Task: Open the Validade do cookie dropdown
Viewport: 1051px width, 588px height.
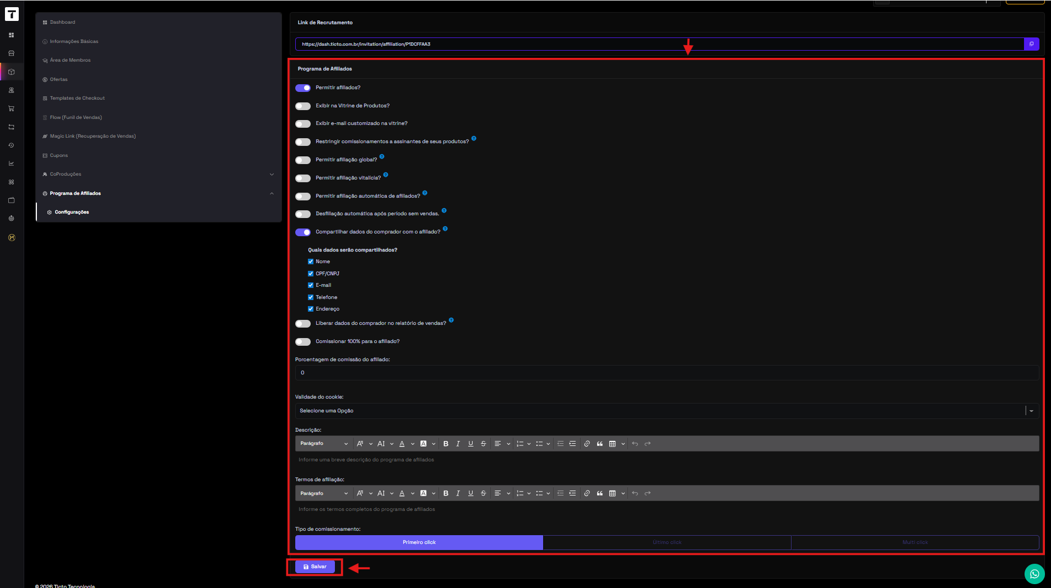Action: [x=667, y=411]
